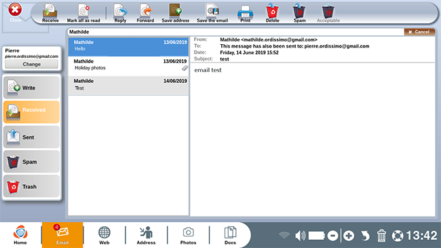The height and width of the screenshot is (248, 441).
Task: Delete the selected email
Action: [272, 13]
